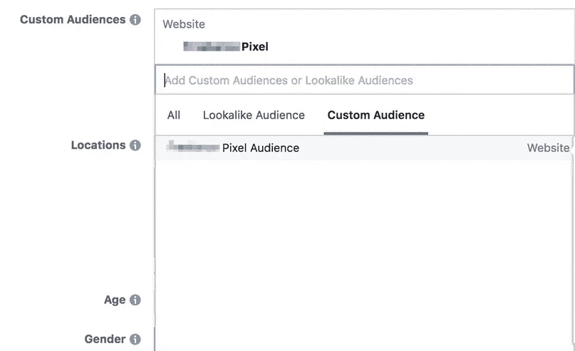The height and width of the screenshot is (351, 575).
Task: Select the Custom Audience tab
Action: pos(376,115)
